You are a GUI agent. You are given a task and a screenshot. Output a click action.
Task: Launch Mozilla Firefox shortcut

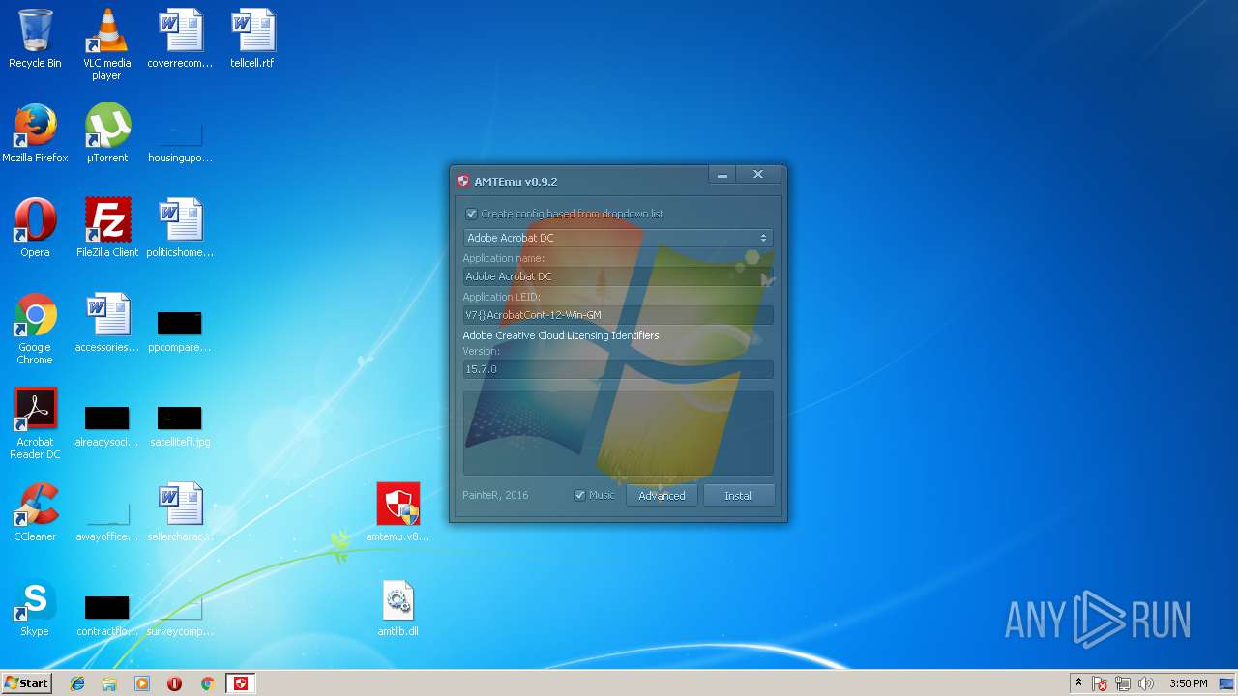tap(35, 133)
